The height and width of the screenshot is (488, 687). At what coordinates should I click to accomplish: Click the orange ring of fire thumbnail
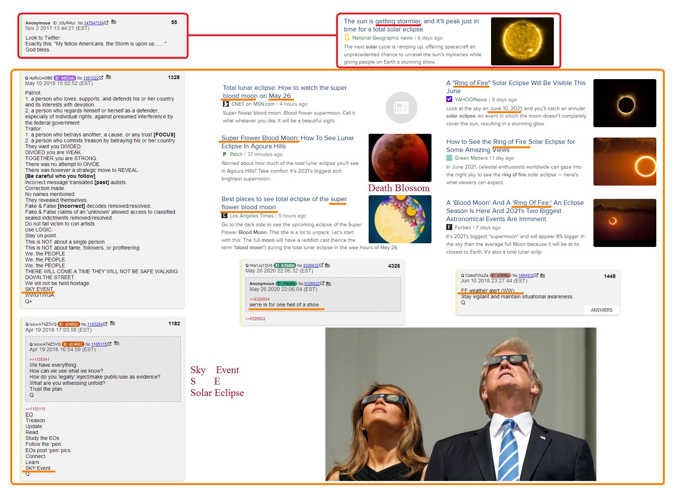pyautogui.click(x=625, y=162)
